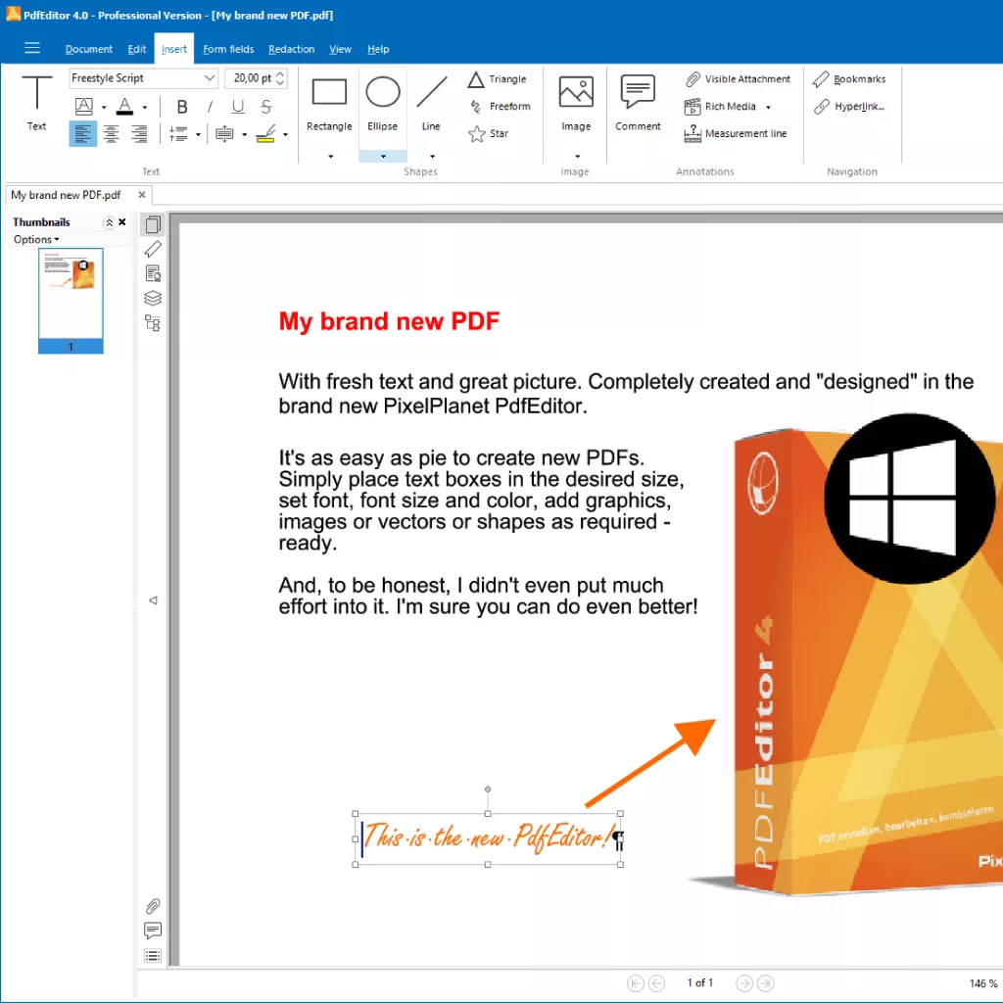Open the layers sidebar panel
1003x1003 pixels.
click(152, 298)
